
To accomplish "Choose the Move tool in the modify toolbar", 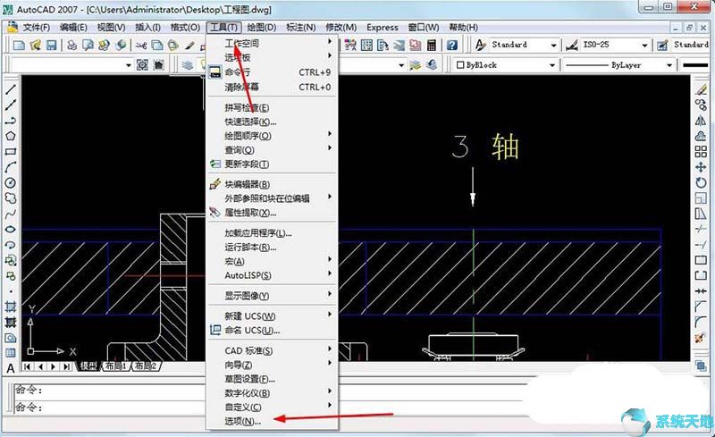I will pos(701,167).
